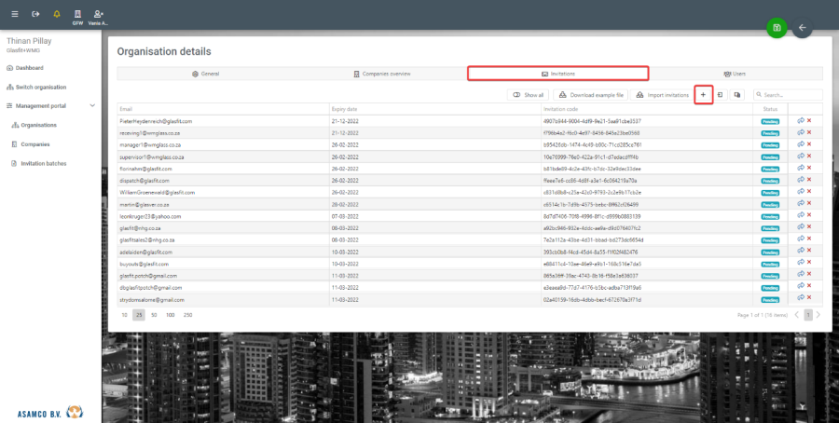Click the green save button
839x423 pixels.
coord(777,28)
